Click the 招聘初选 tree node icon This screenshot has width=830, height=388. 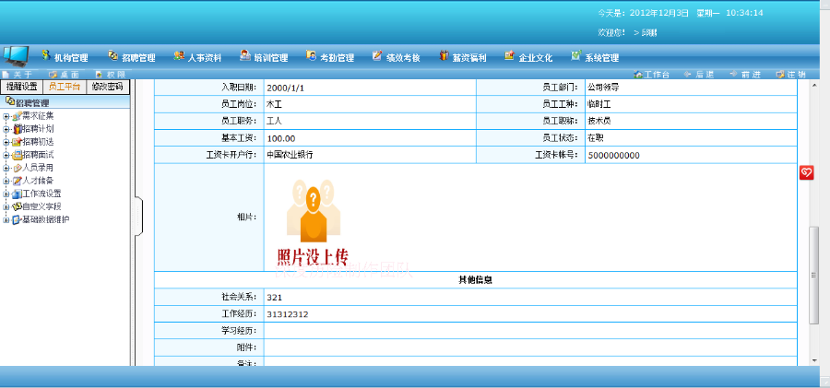pos(17,142)
